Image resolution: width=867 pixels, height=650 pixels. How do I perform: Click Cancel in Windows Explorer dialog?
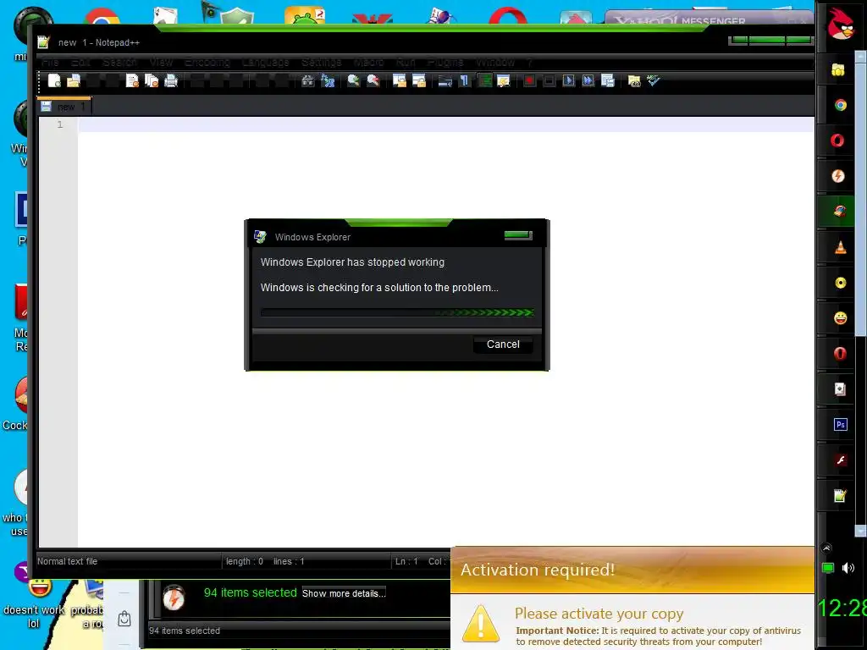[x=503, y=344]
